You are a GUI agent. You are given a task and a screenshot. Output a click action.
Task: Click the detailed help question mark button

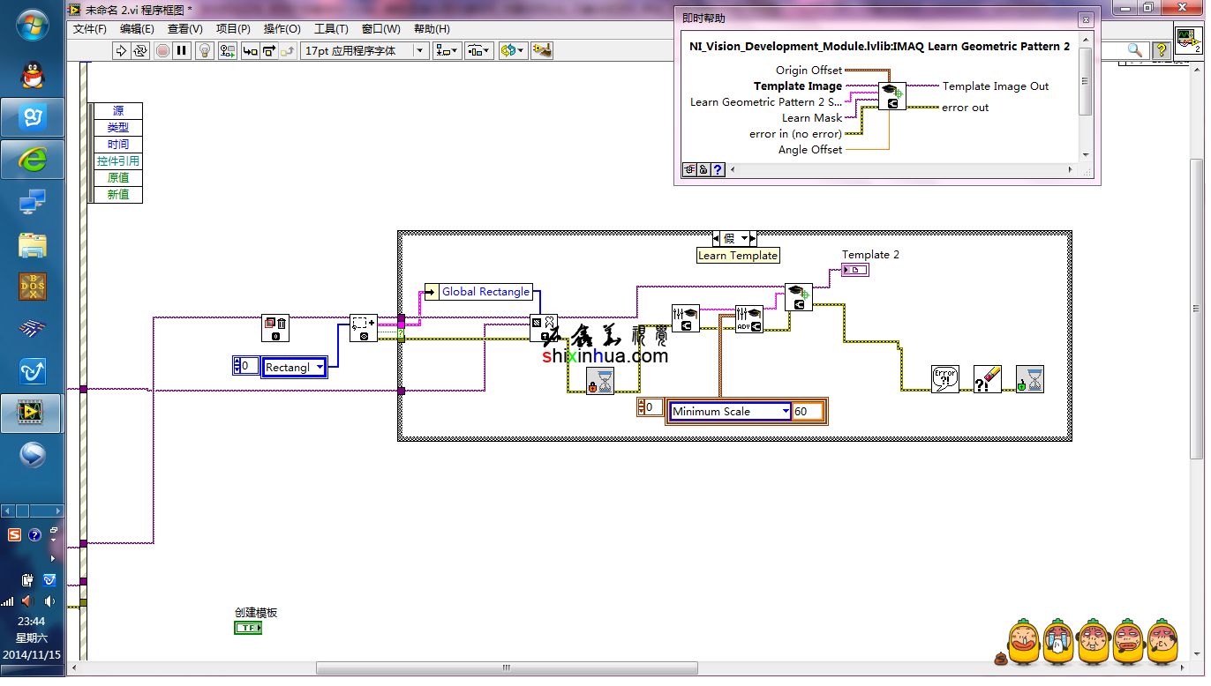pyautogui.click(x=718, y=170)
